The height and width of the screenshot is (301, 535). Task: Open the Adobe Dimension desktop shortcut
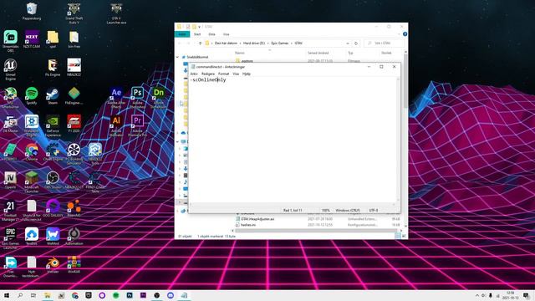(159, 98)
